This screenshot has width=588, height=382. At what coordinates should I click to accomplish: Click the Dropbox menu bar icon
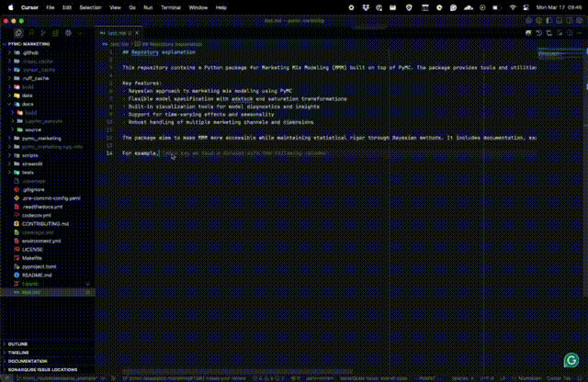coord(366,7)
